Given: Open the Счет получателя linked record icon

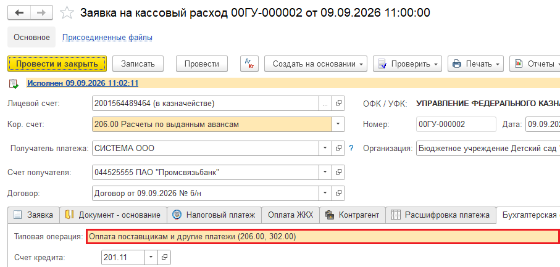Looking at the screenshot, I should point(338,172).
